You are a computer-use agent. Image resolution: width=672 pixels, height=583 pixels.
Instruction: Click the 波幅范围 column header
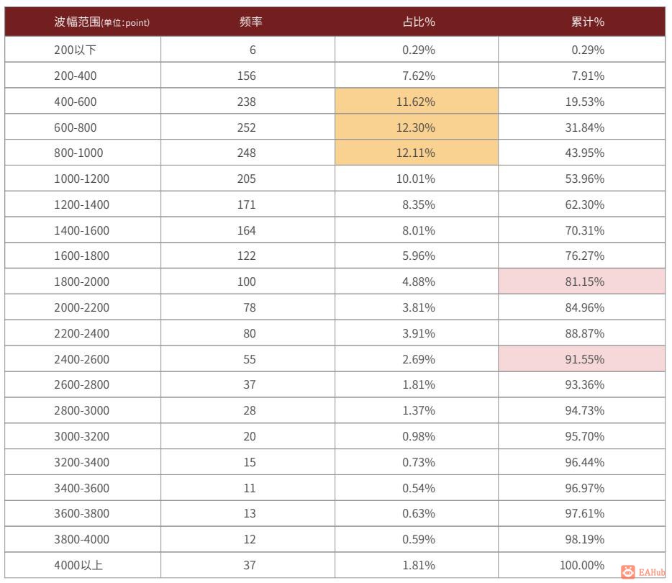coord(101,22)
